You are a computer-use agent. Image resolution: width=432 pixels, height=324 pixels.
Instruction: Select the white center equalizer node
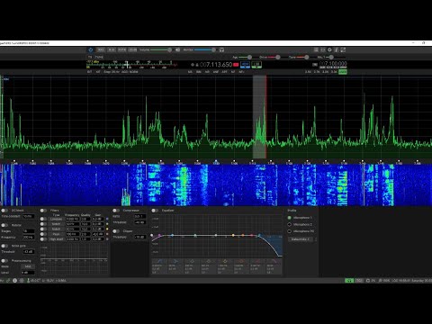click(216, 235)
